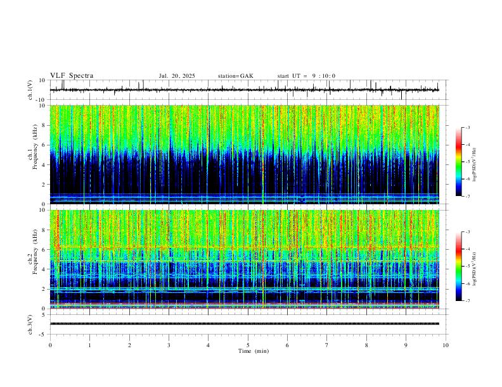This screenshot has height=387, width=502.
Task: Click the time axis tick label "9"
Action: pyautogui.click(x=406, y=345)
